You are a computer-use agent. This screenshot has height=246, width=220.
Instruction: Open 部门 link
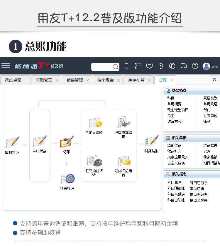point(207,110)
